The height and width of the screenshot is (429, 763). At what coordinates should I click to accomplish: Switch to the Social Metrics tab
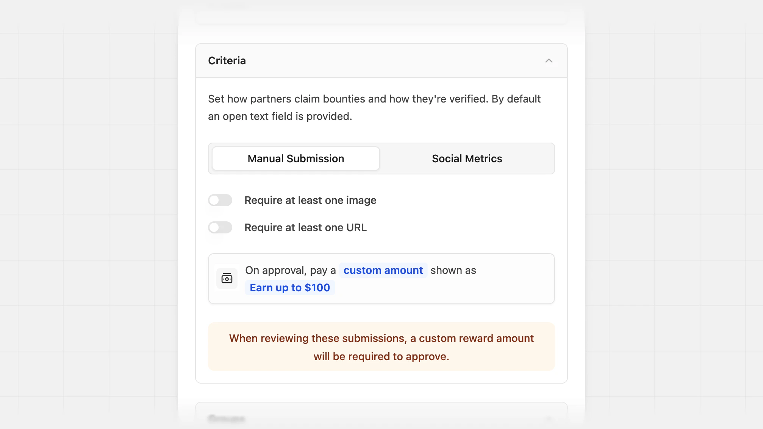(466, 159)
